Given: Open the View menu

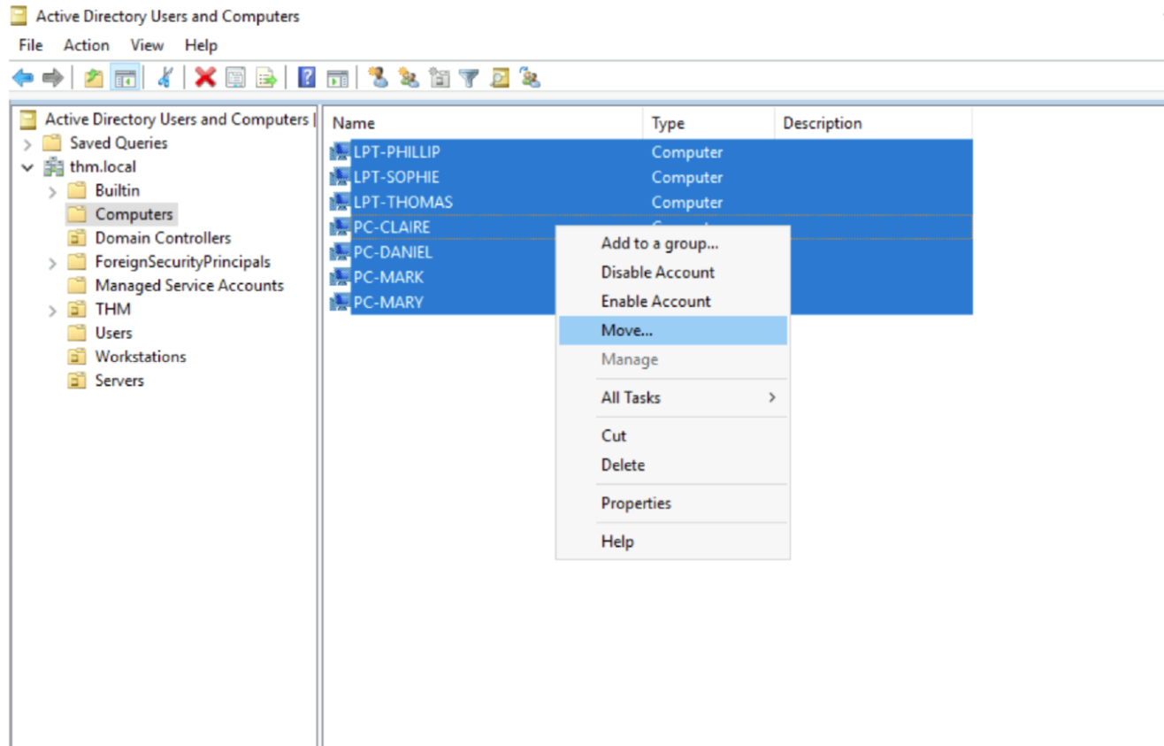Looking at the screenshot, I should click(147, 45).
